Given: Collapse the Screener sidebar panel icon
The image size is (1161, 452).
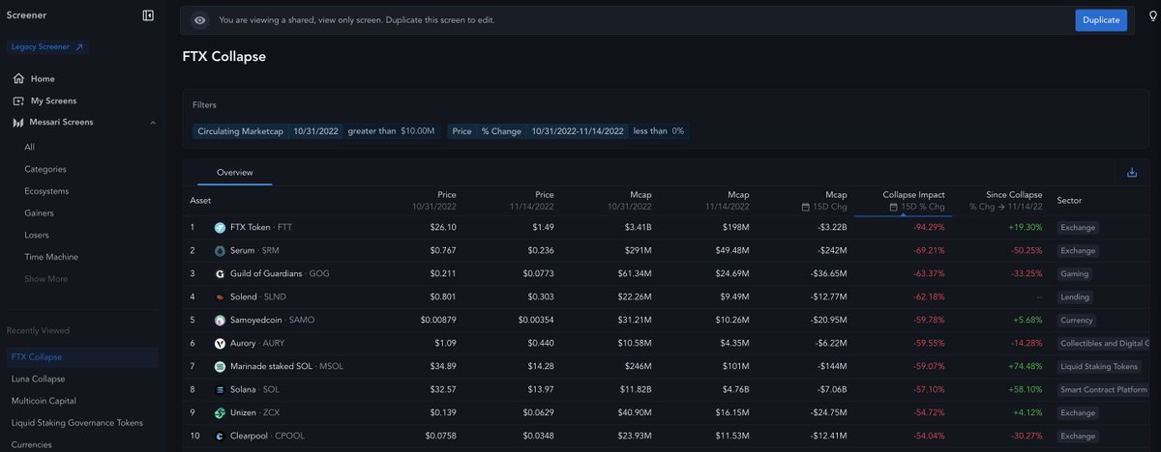Looking at the screenshot, I should (148, 15).
